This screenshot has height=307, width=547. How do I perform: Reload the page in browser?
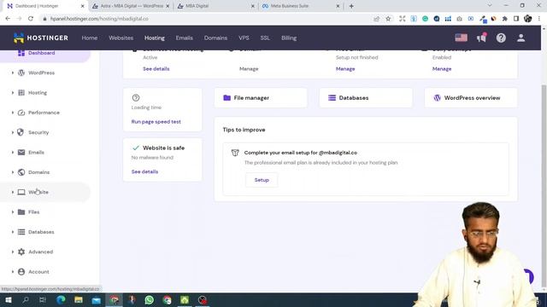click(31, 19)
